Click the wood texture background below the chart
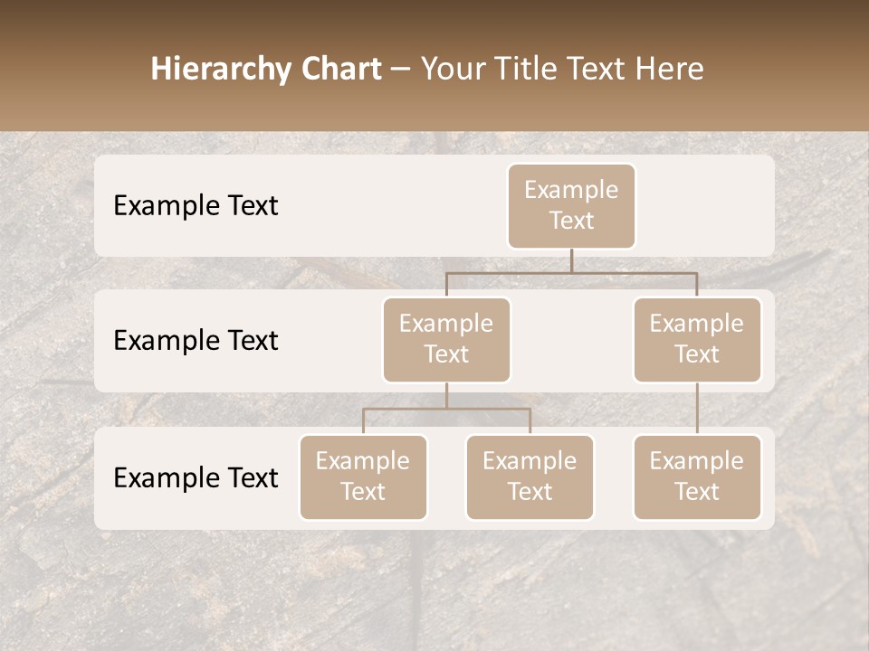 434,588
